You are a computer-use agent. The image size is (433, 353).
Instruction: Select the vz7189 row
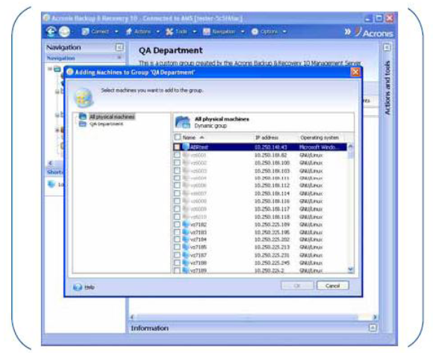(x=260, y=270)
